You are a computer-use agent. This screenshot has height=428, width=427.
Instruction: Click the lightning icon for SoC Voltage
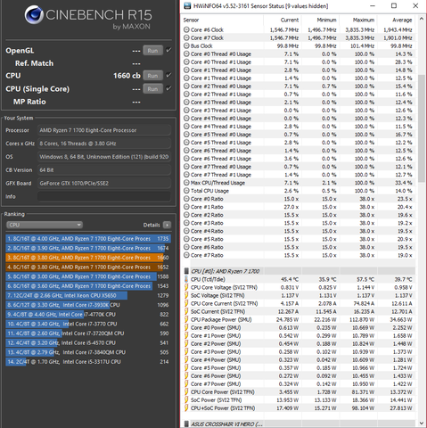pos(186,295)
